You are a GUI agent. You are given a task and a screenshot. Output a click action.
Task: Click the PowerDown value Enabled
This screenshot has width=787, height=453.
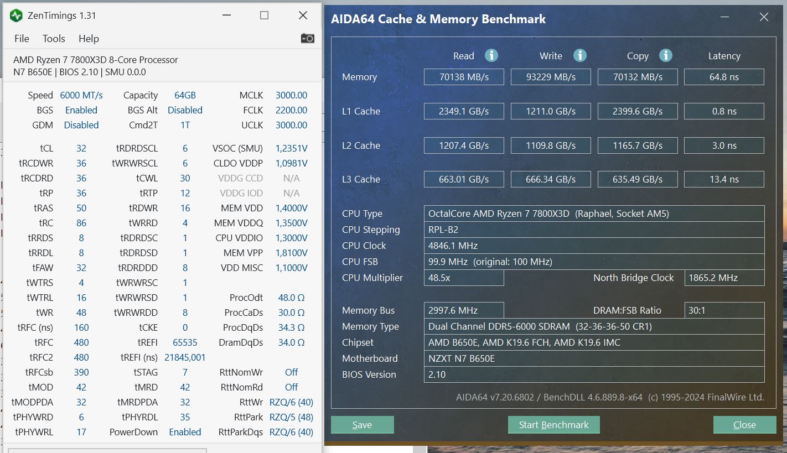coord(185,432)
